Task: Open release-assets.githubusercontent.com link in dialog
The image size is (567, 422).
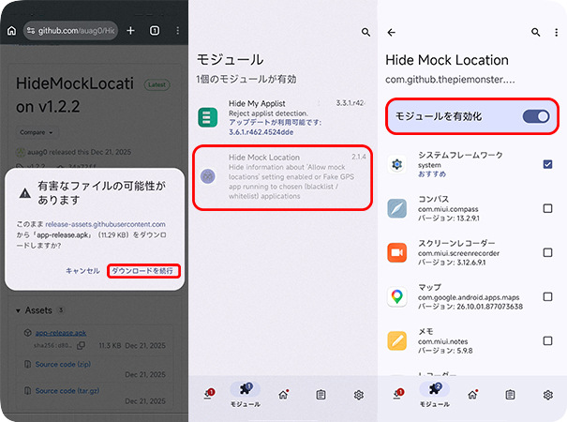Action: tap(105, 224)
